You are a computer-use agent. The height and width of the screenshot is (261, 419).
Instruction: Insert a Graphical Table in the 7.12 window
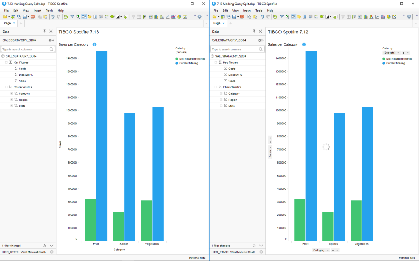[x=360, y=16]
